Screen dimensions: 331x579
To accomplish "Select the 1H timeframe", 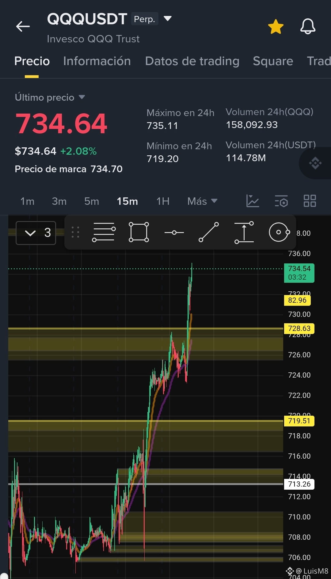I will click(x=163, y=201).
